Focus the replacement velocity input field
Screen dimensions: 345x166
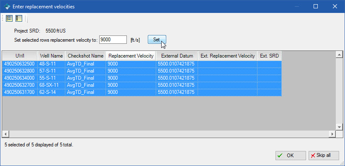point(113,40)
